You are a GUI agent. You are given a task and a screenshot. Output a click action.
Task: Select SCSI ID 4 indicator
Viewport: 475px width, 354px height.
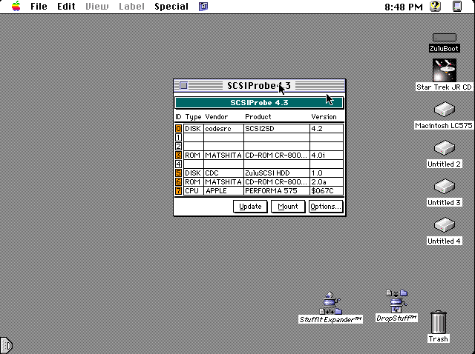coord(178,164)
